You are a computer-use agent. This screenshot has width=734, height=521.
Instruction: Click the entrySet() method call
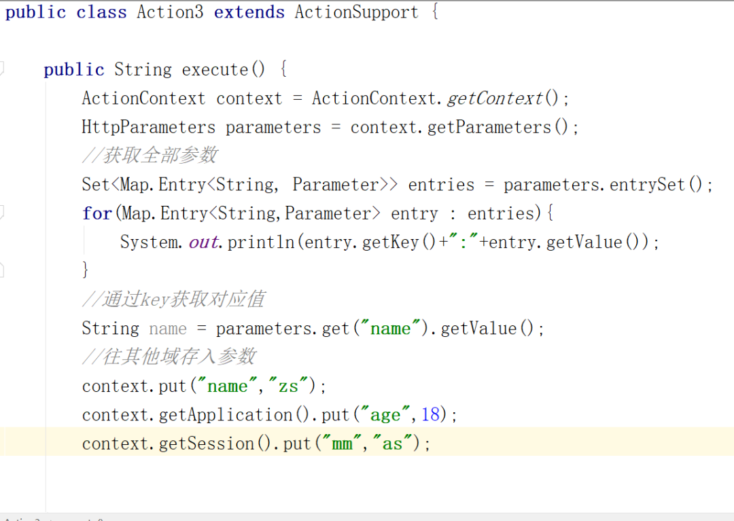(656, 185)
